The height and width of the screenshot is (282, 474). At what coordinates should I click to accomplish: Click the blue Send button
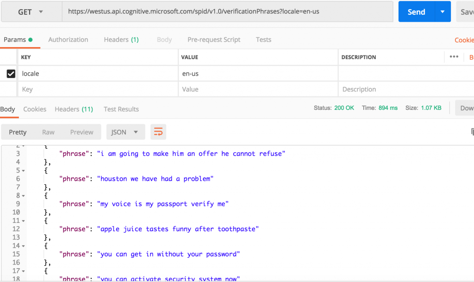coord(416,12)
